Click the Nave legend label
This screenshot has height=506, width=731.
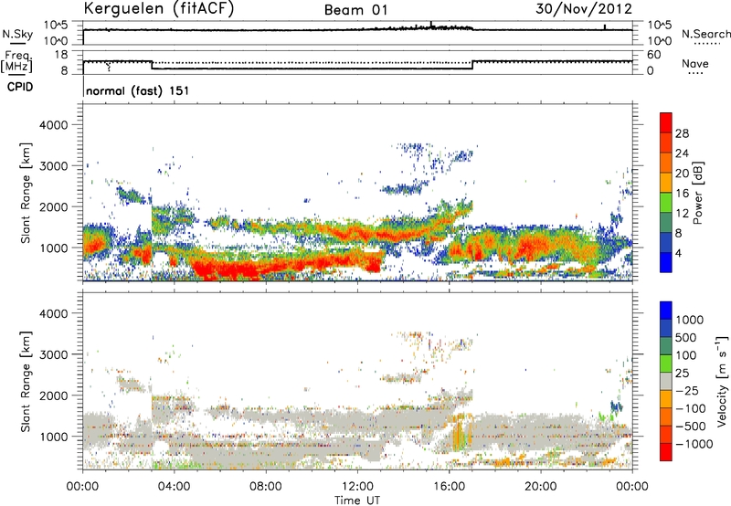tap(695, 64)
